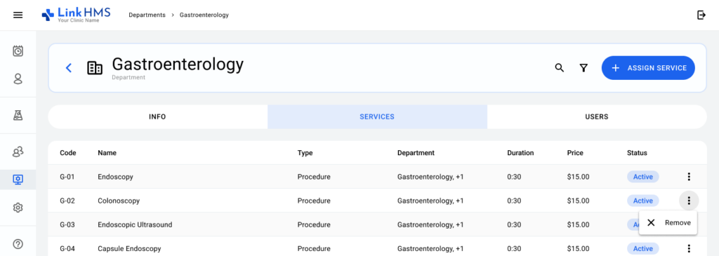Image resolution: width=719 pixels, height=256 pixels.
Task: Open the patients sidebar icon
Action: click(18, 79)
